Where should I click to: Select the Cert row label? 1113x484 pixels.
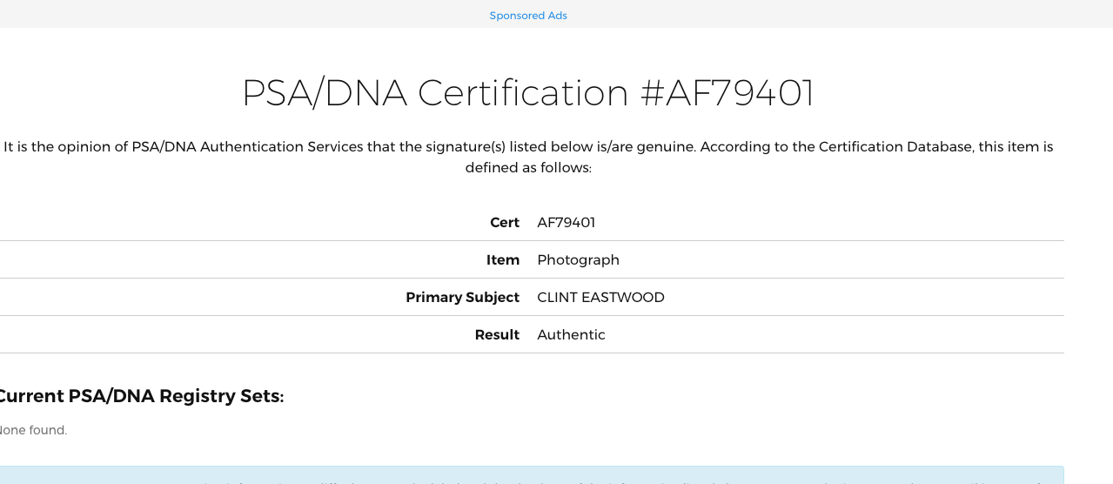pos(504,223)
